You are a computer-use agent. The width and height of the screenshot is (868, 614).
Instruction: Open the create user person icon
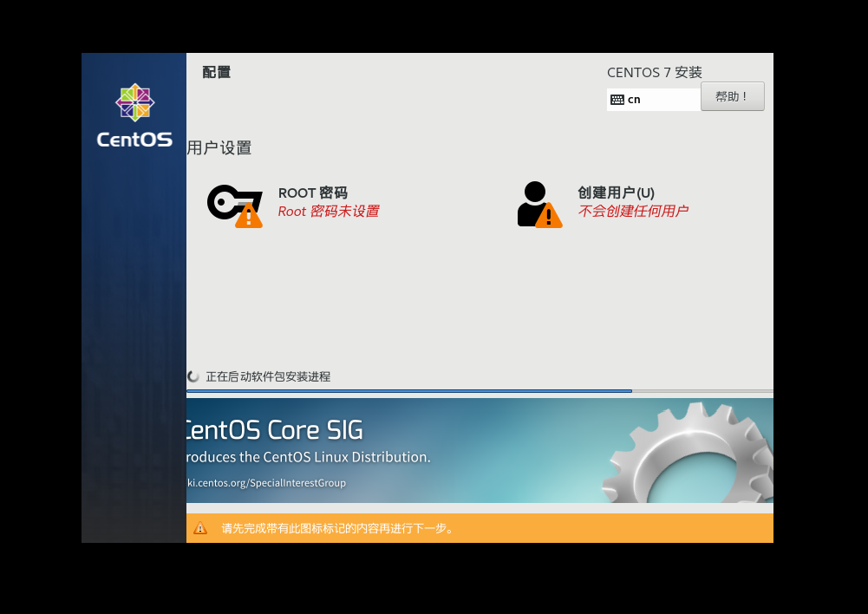(539, 205)
